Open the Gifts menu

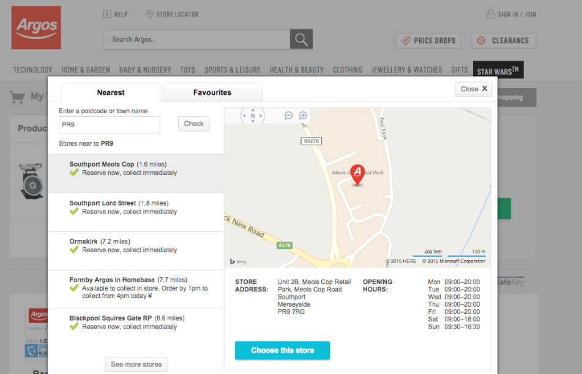(x=460, y=70)
